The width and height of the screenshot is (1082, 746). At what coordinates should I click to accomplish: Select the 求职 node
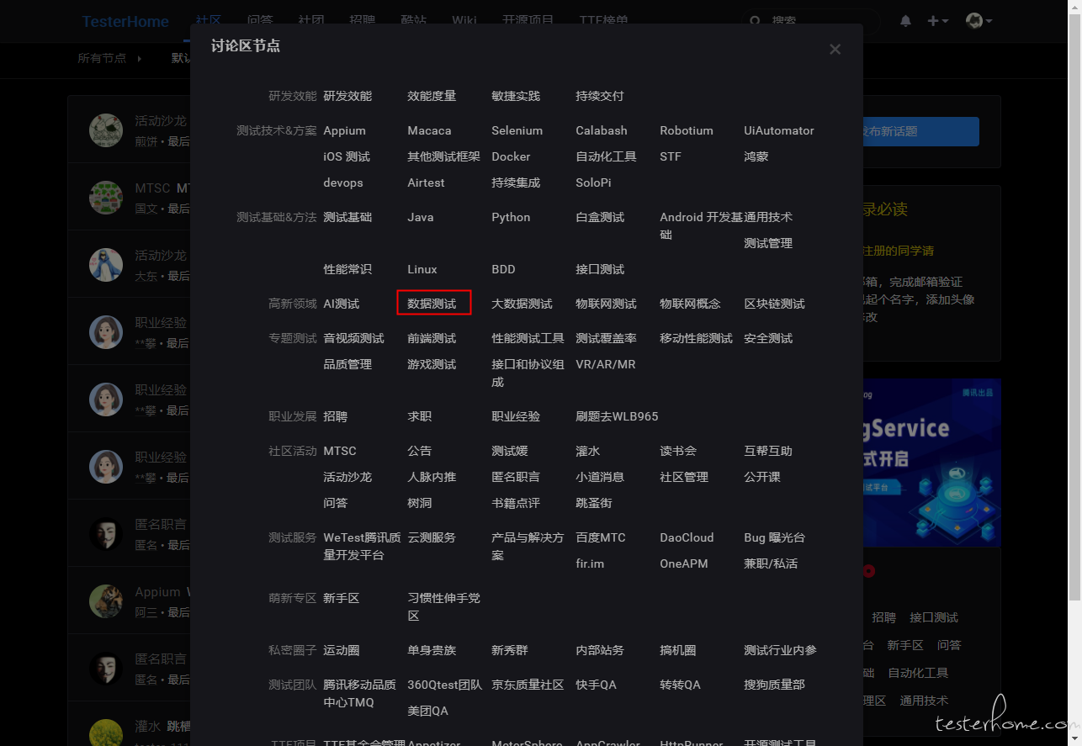[x=419, y=416]
